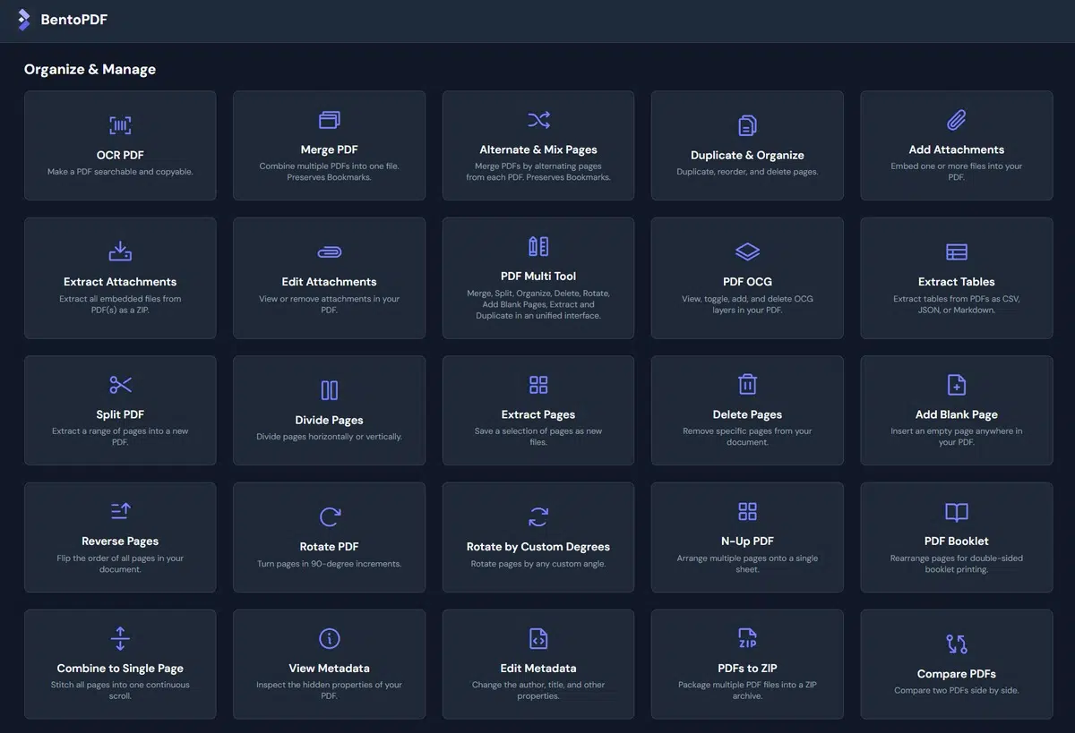Viewport: 1075px width, 733px height.
Task: Select the Duplicate & Organize tool
Action: [x=747, y=146]
